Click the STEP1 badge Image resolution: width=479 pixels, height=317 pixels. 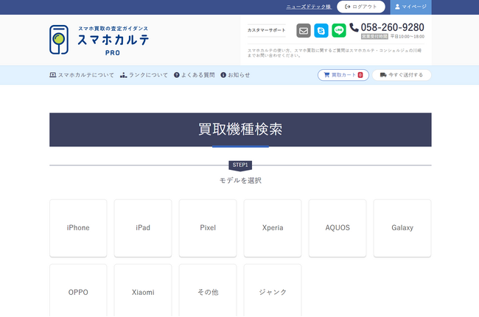240,165
